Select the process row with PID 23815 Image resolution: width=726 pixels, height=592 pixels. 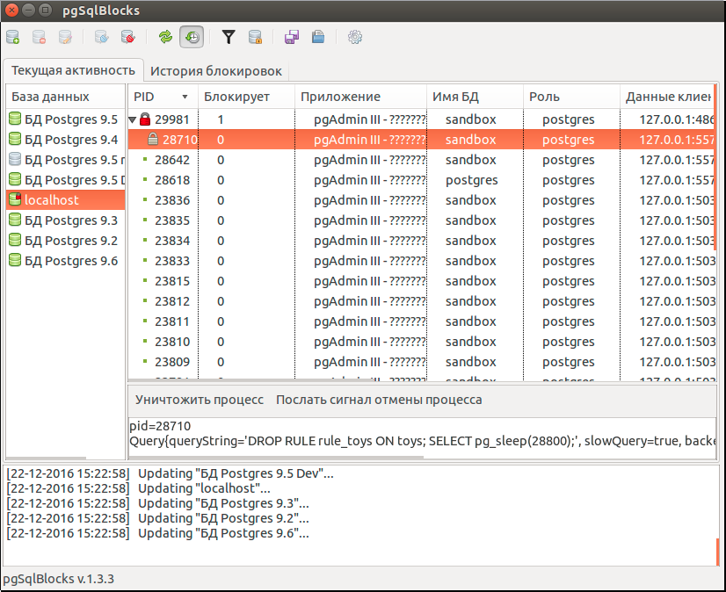421,281
